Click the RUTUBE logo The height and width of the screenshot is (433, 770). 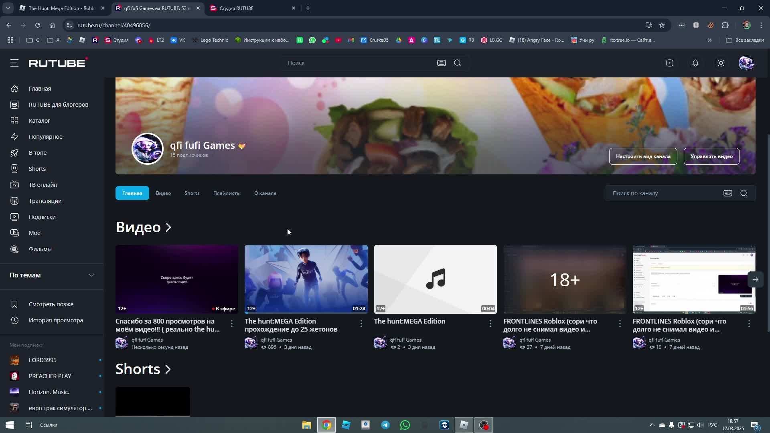pos(58,63)
